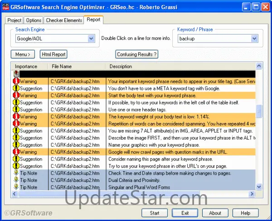
Task: Click the suggestion icon for the 'Use one or more header tags' row
Action: [16, 109]
